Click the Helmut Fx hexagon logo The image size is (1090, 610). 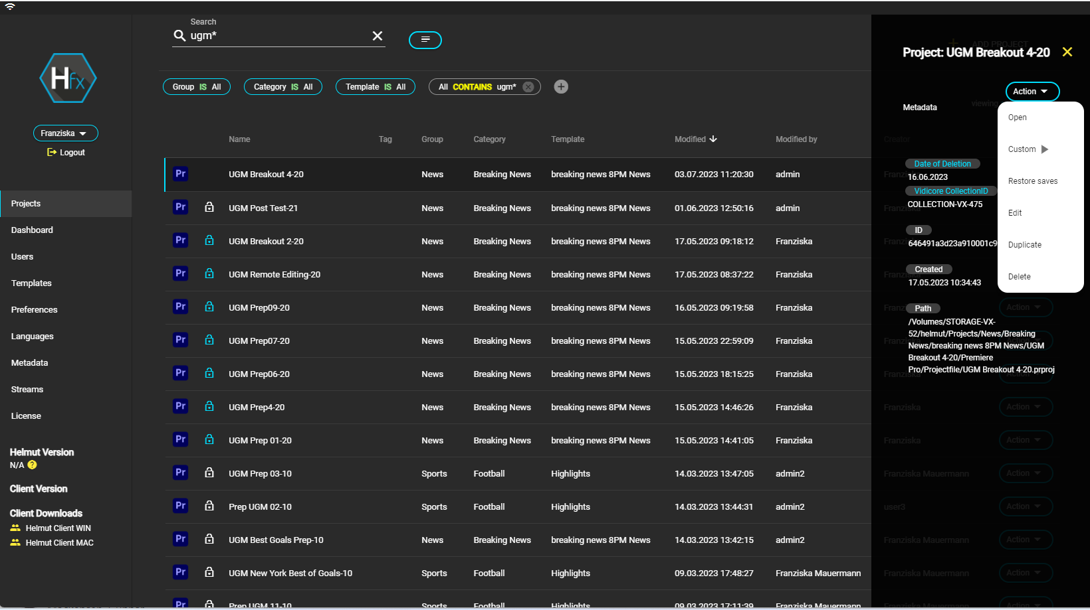[68, 78]
